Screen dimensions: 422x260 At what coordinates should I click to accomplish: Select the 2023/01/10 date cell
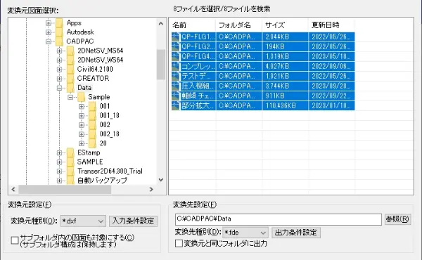point(331,105)
